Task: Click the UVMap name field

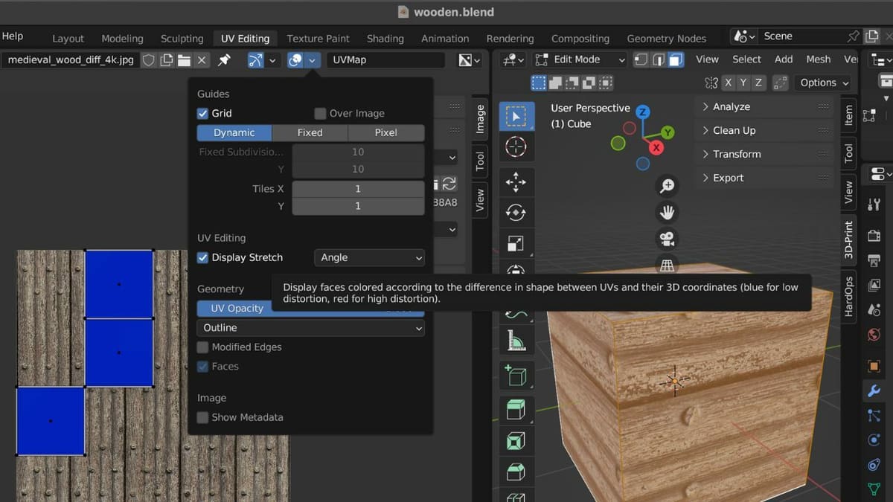Action: tap(385, 60)
